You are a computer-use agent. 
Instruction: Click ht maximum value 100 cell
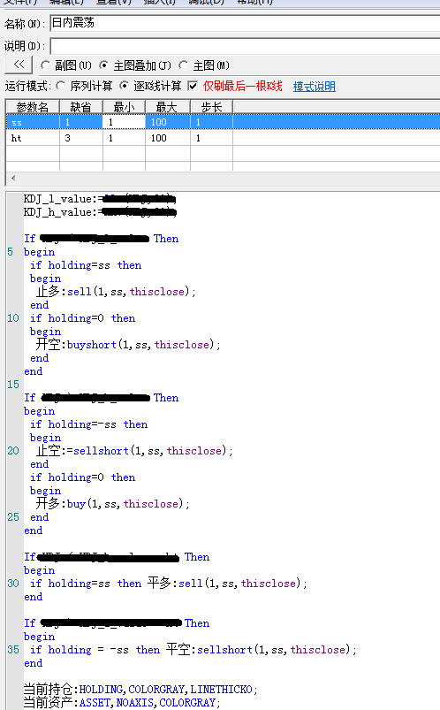[x=168, y=138]
